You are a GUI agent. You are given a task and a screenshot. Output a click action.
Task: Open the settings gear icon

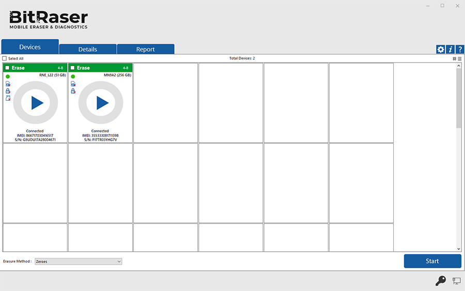click(440, 49)
